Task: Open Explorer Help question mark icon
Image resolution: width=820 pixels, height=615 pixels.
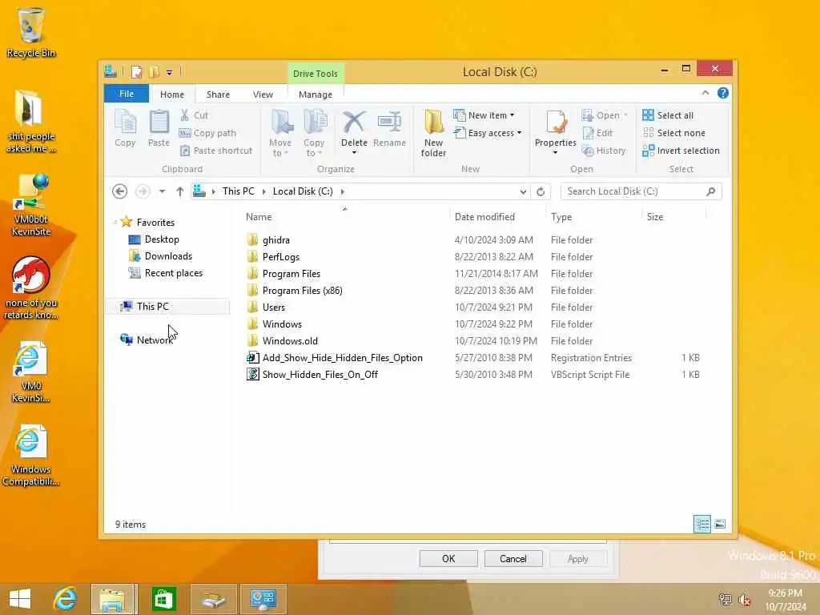Action: coord(723,93)
